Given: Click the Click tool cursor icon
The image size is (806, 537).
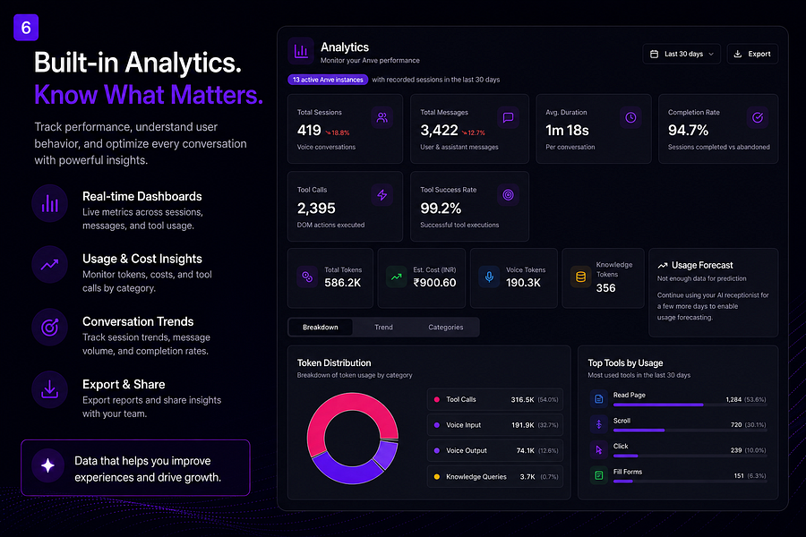Looking at the screenshot, I should tap(599, 449).
